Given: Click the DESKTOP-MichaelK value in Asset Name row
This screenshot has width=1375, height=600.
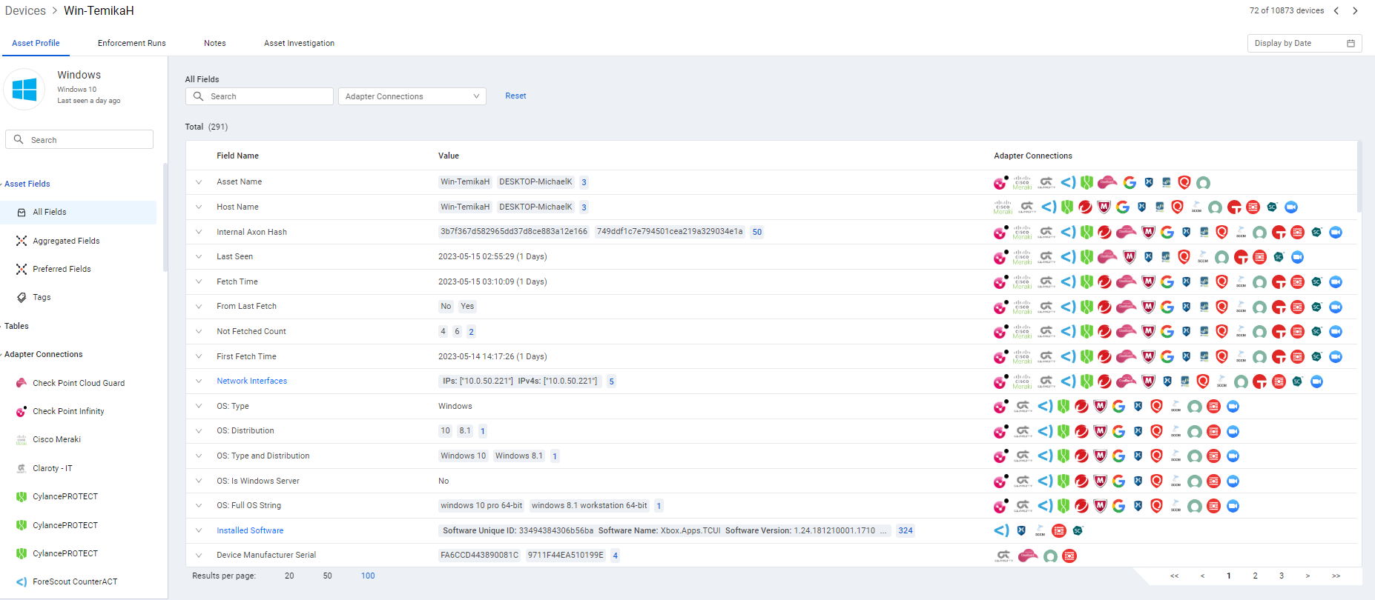Looking at the screenshot, I should [x=535, y=182].
